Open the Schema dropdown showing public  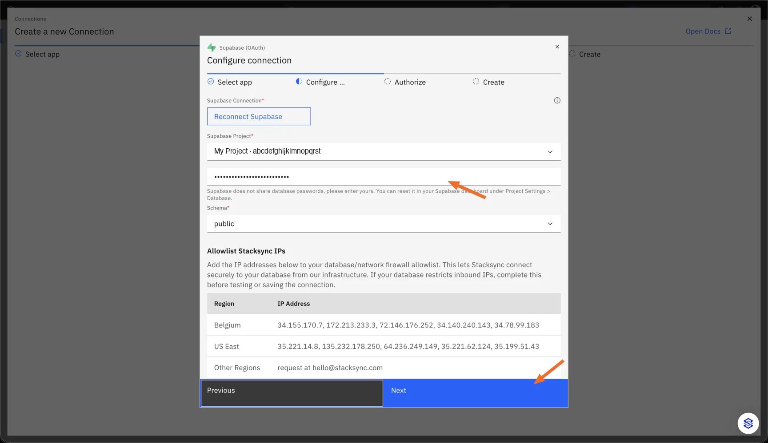[384, 224]
